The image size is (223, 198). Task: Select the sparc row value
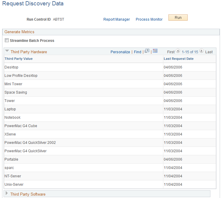point(9,168)
